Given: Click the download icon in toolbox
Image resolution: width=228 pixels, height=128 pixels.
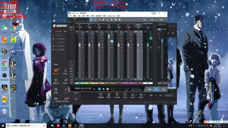Looking at the screenshot, I should point(66,89).
